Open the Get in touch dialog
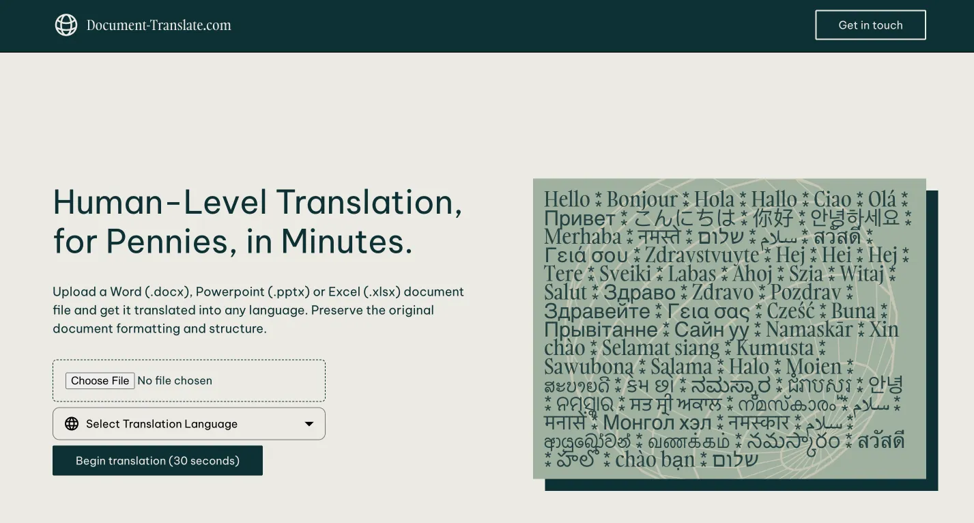The height and width of the screenshot is (523, 974). (870, 25)
